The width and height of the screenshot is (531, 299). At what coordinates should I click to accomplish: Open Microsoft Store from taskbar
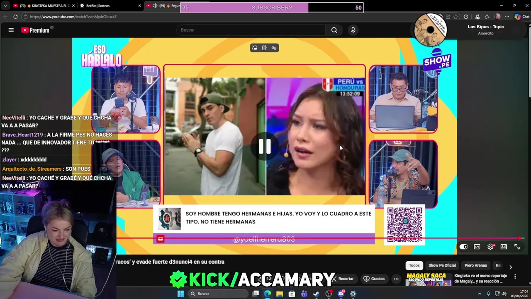(x=292, y=294)
